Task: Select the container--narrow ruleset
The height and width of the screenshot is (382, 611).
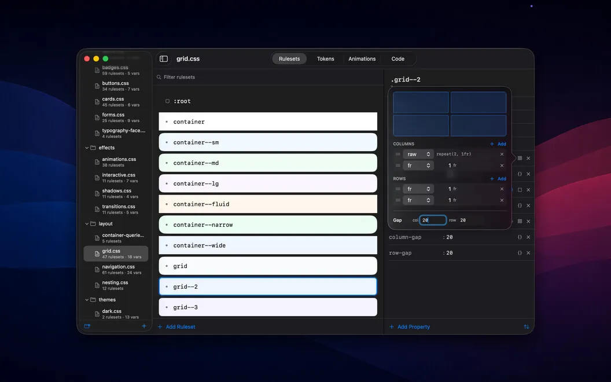Action: (x=268, y=225)
